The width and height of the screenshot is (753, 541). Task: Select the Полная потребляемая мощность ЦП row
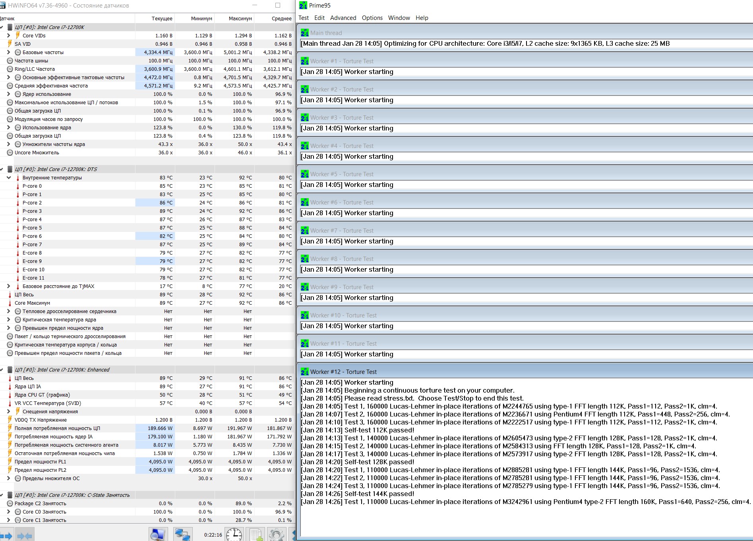147,428
